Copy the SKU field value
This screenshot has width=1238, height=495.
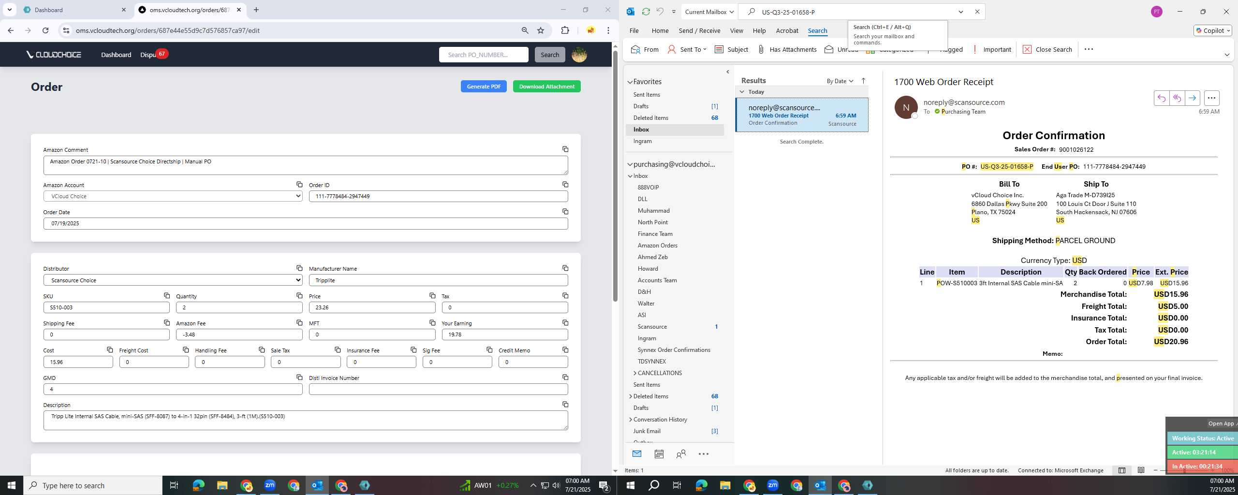pos(167,295)
